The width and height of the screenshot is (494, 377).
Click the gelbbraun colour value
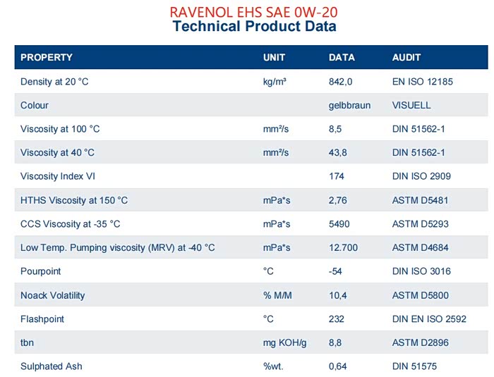tap(349, 106)
